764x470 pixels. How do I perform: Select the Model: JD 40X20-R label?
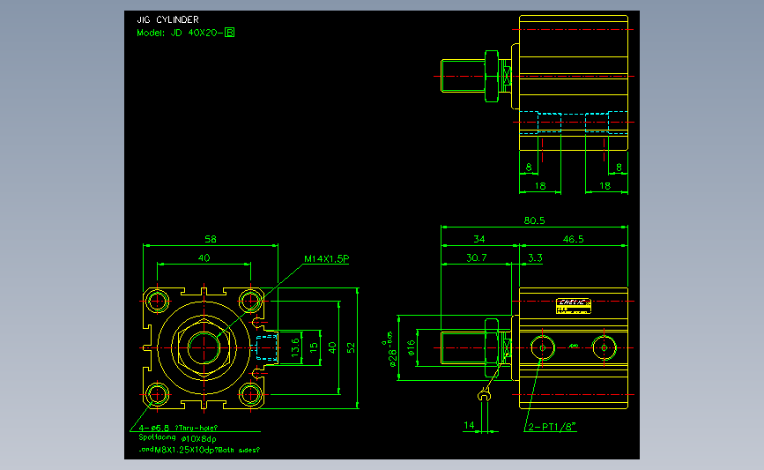pos(186,33)
